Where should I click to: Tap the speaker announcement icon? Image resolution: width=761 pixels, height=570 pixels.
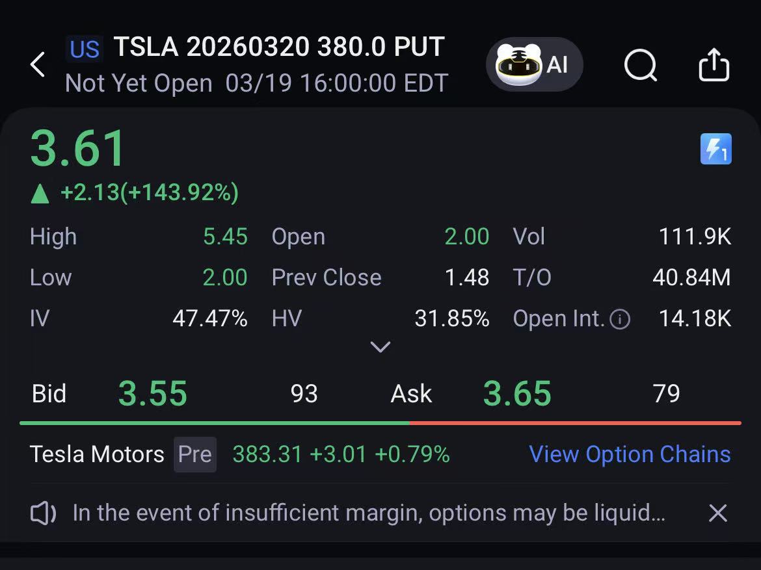[x=44, y=514]
